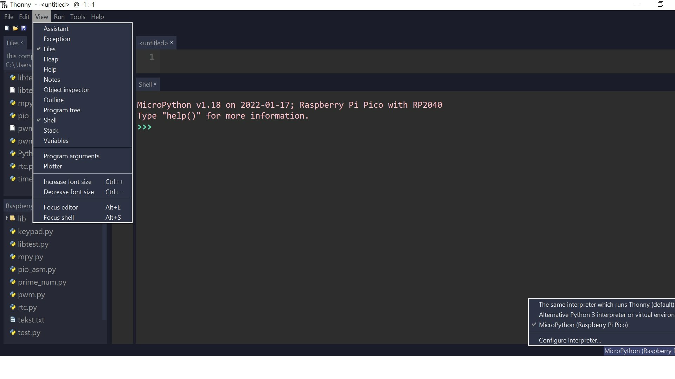Select the Python icon beside keypad.py

coord(13,231)
